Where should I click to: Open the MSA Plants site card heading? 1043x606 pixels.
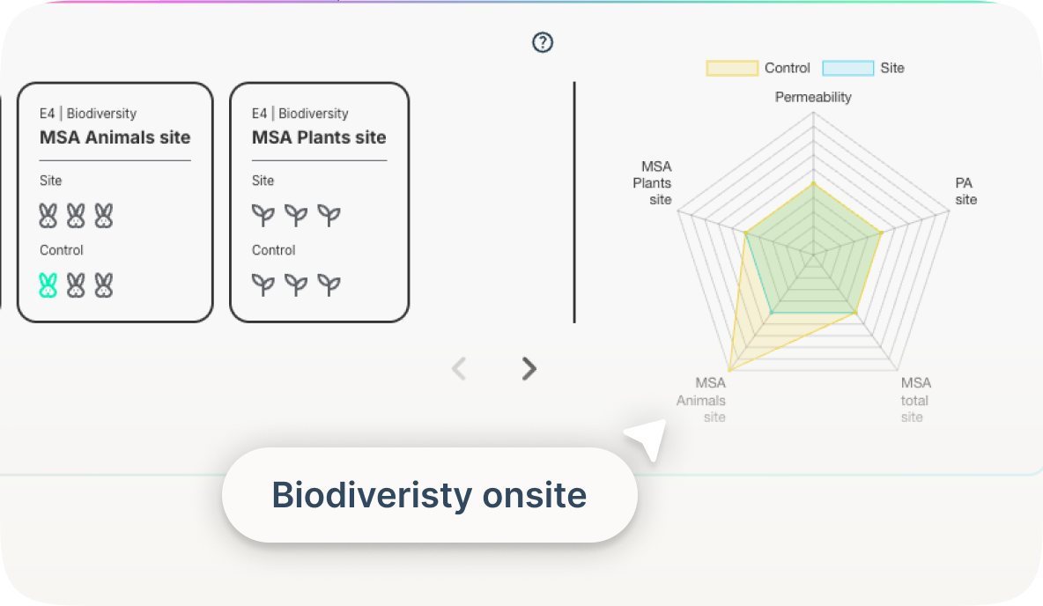coord(319,137)
